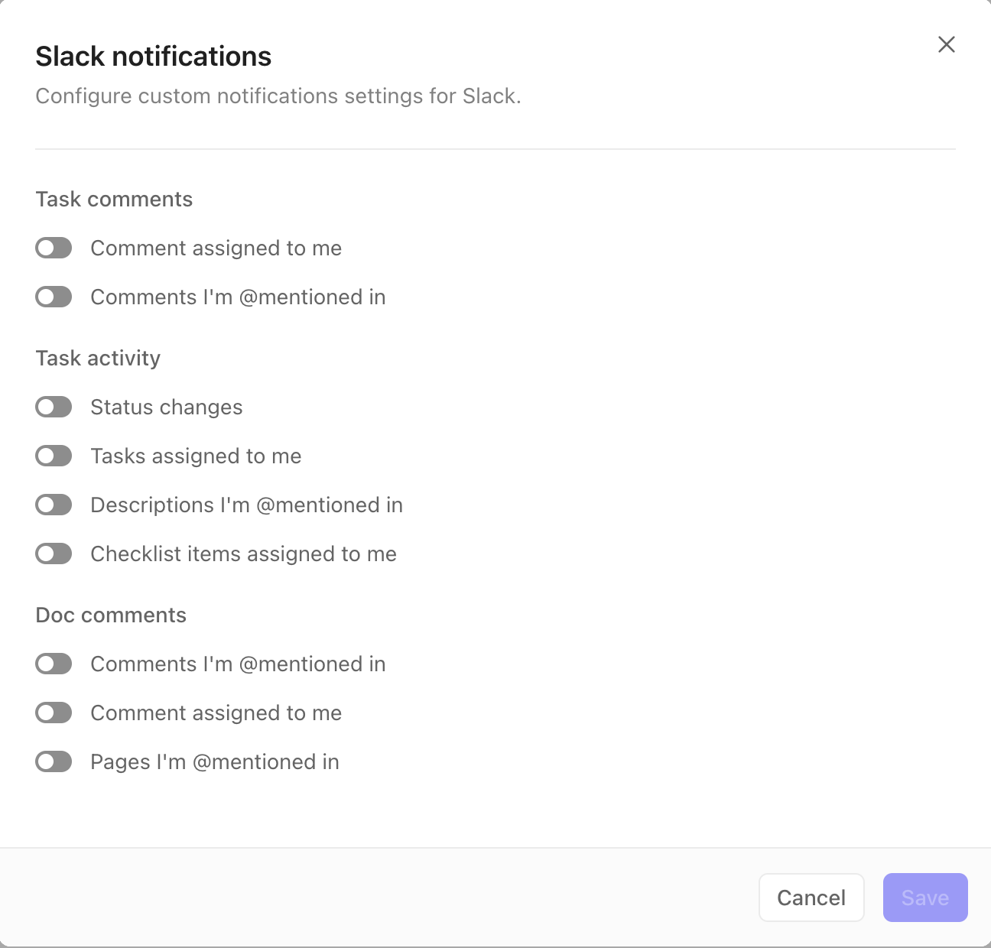This screenshot has height=948, width=991.
Task: Click the 'Descriptions I'm @mentioned in' label
Action: click(246, 505)
